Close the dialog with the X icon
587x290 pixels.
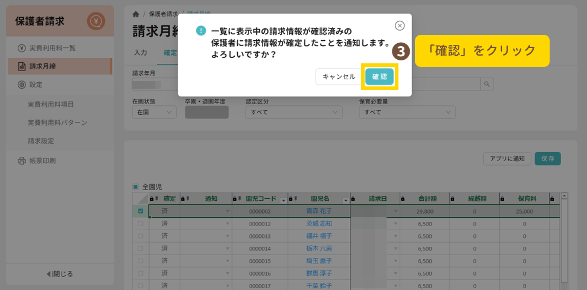(400, 25)
